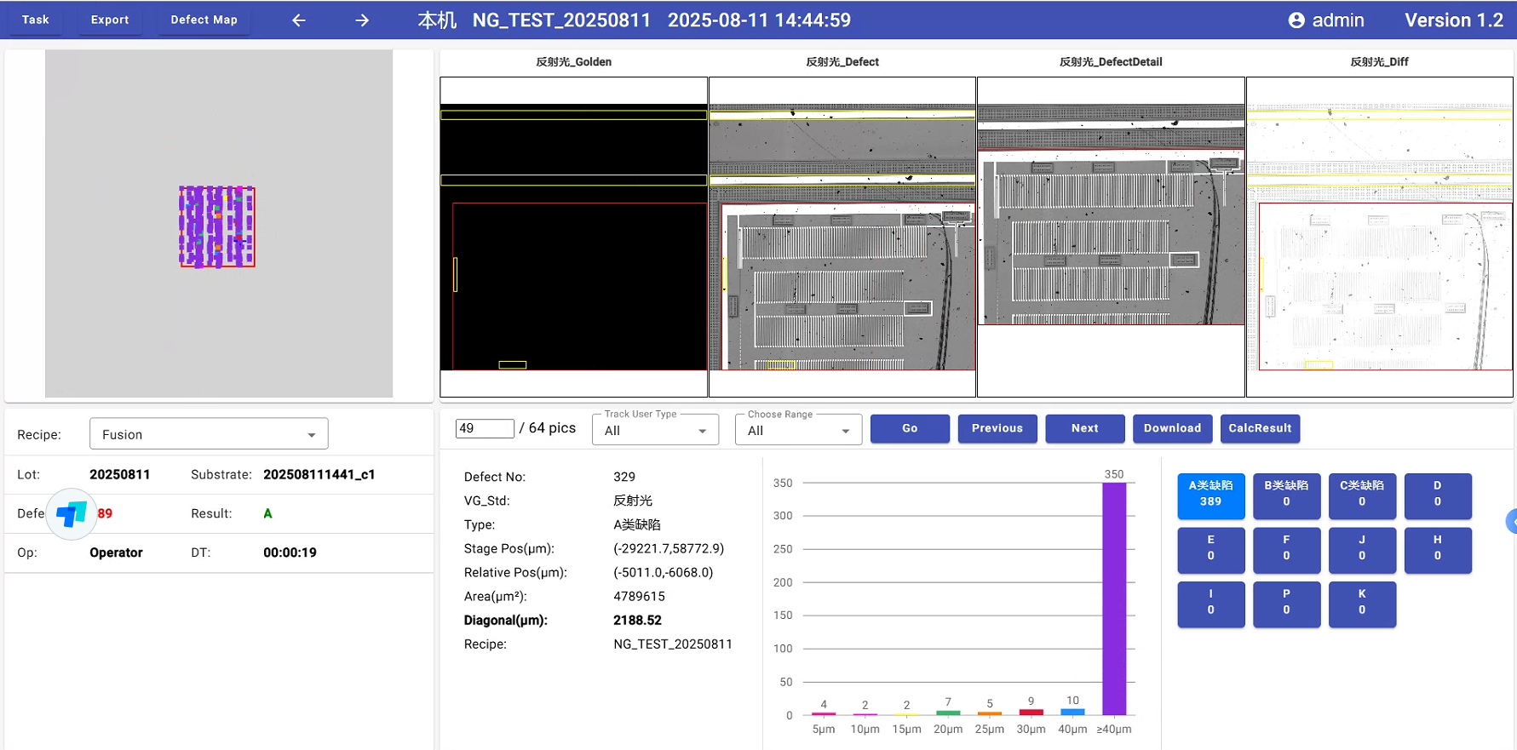The width and height of the screenshot is (1517, 750).
Task: Click the Previous button
Action: [997, 428]
